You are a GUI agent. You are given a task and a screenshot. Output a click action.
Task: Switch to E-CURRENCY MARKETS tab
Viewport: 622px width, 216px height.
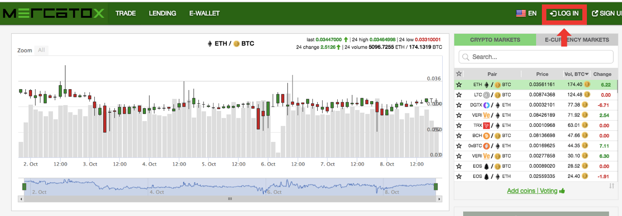pos(577,40)
